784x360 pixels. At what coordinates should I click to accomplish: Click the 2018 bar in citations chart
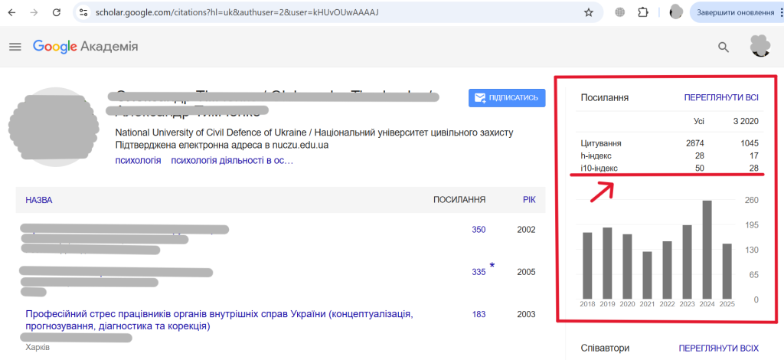tap(587, 266)
